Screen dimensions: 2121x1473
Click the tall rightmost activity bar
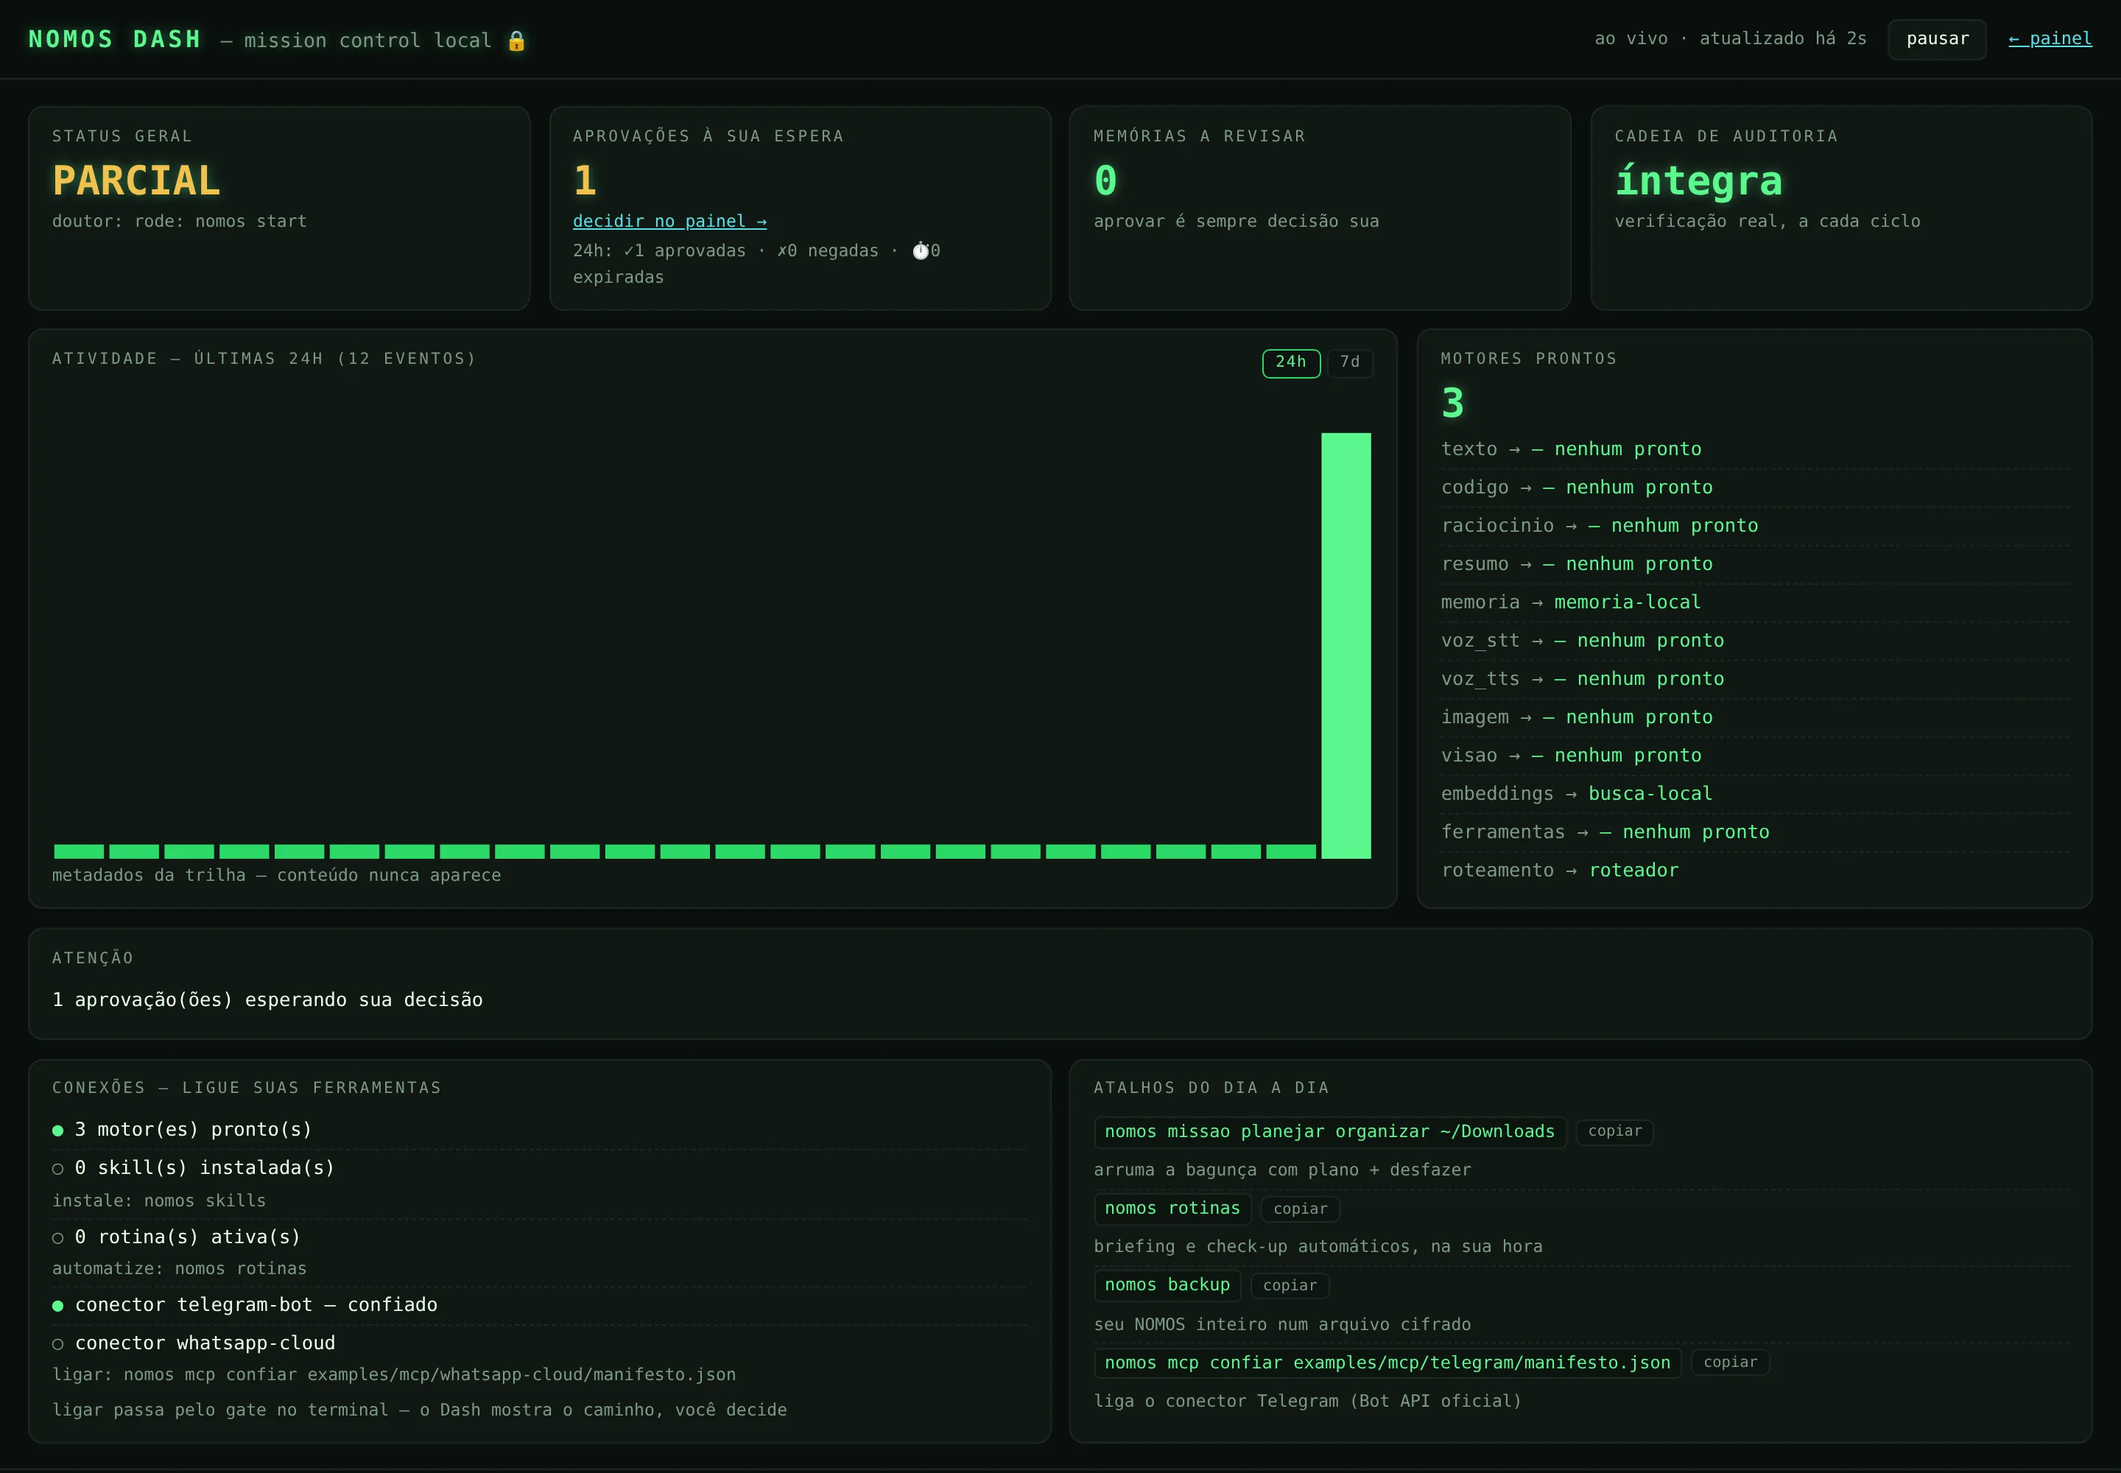(x=1346, y=645)
